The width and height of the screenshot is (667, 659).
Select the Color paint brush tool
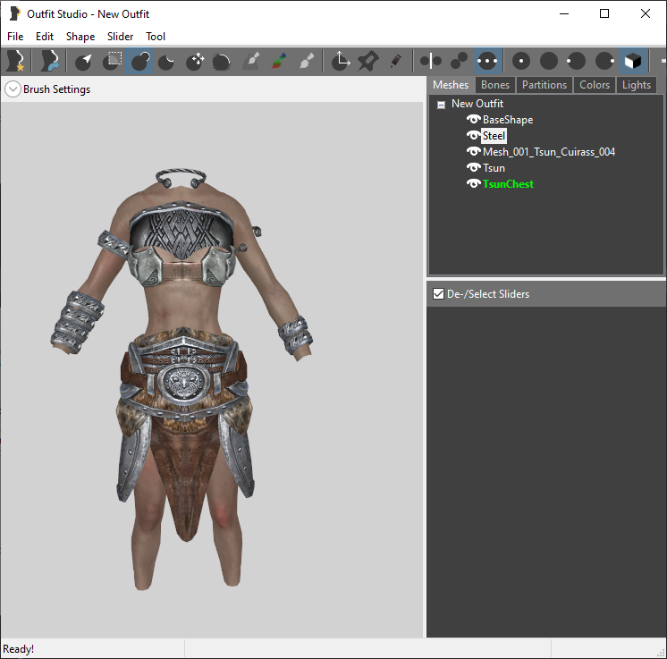[x=279, y=61]
